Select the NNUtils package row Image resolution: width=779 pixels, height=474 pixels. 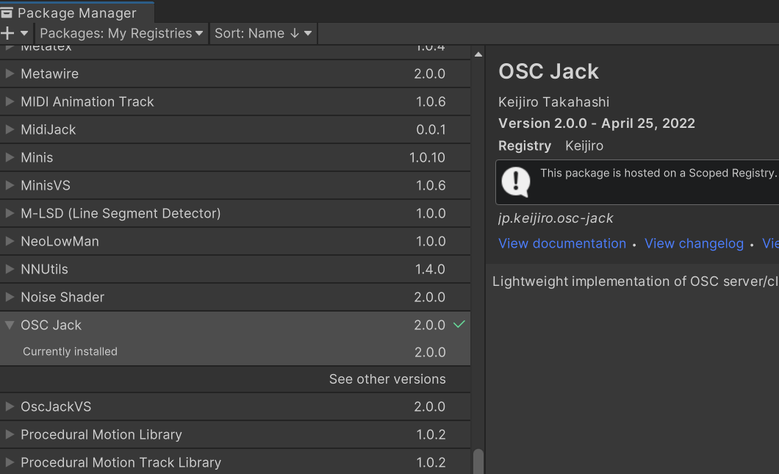235,269
